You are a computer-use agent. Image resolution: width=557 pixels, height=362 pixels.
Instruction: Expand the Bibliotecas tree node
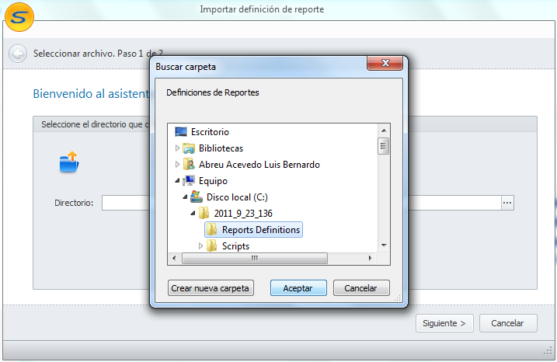pyautogui.click(x=177, y=148)
